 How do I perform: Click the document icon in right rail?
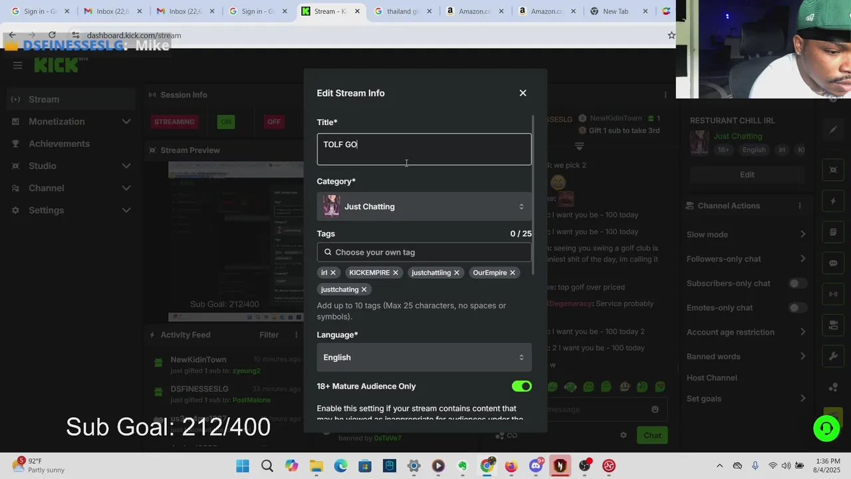(833, 232)
